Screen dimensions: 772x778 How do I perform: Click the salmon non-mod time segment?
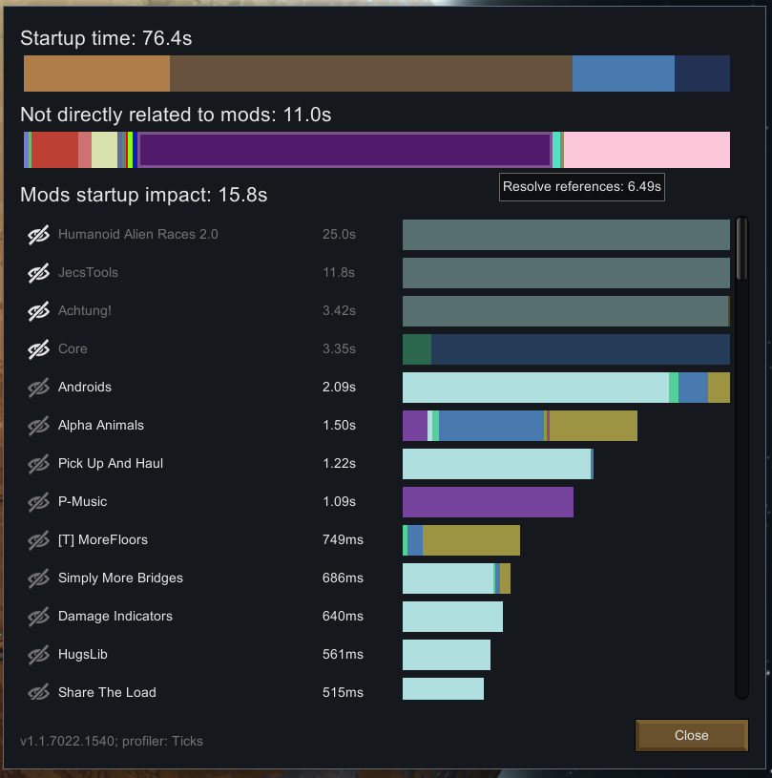tap(85, 150)
